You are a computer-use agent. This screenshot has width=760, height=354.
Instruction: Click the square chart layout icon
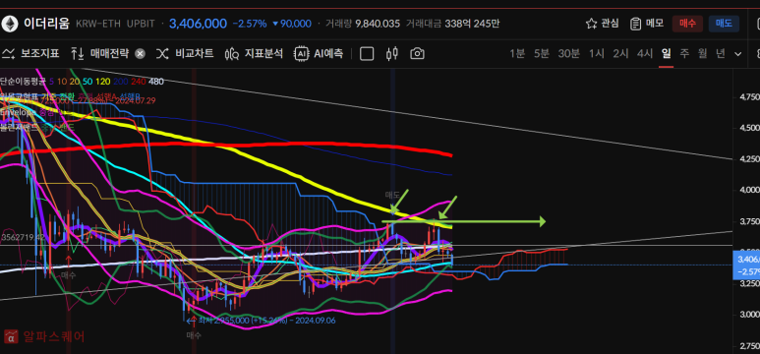pos(367,53)
